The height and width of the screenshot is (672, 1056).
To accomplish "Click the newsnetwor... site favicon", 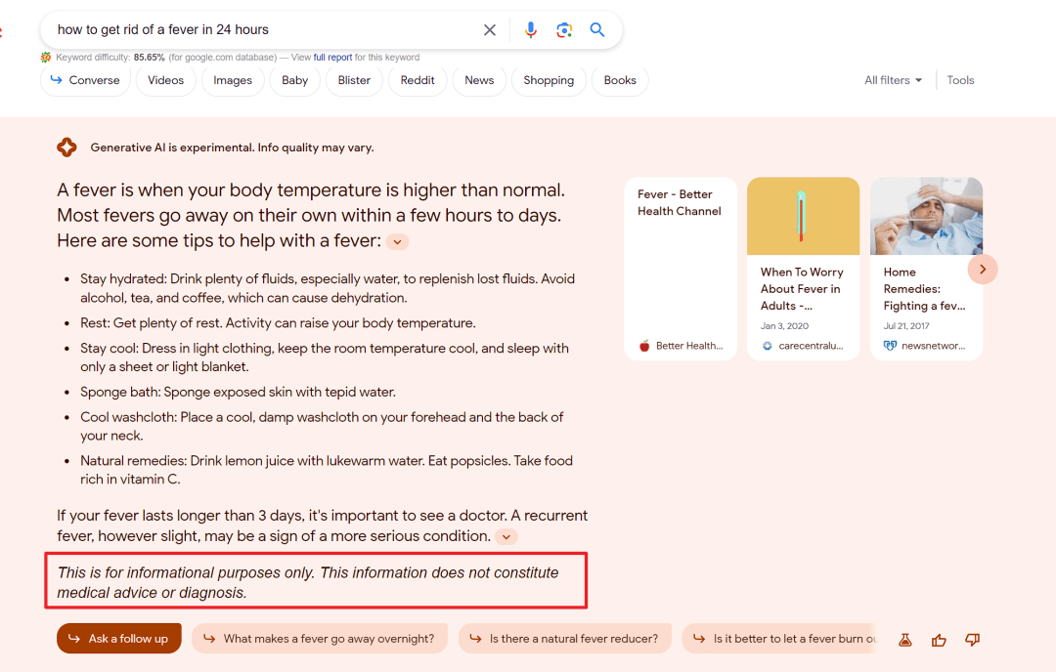I will pos(890,346).
